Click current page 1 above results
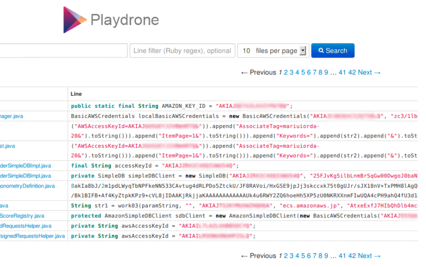 280,73
